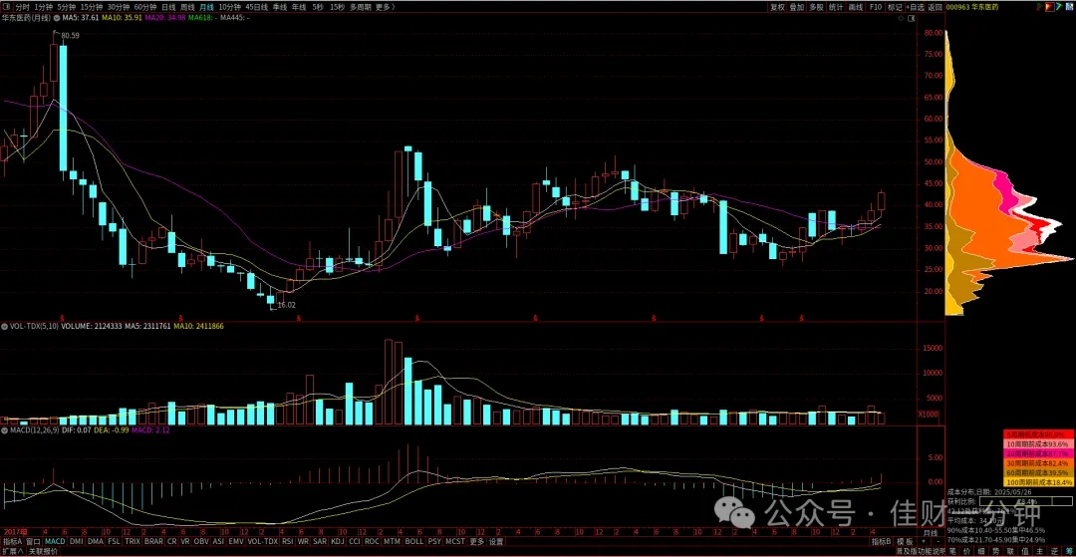Click the numbered box icon at top left

click(x=7, y=6)
